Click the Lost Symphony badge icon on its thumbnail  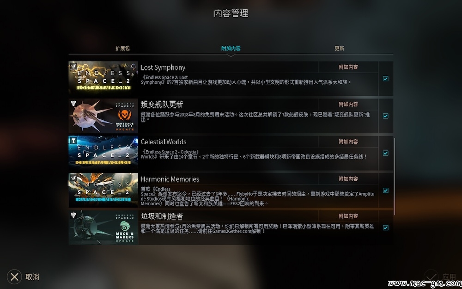[x=73, y=66]
